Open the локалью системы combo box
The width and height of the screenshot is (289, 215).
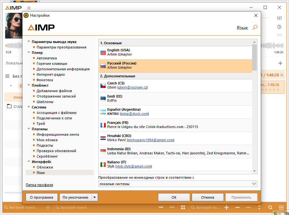(x=178, y=184)
